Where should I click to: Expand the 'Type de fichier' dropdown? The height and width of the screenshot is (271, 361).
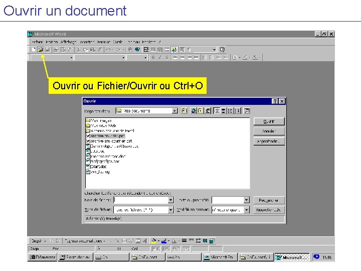point(170,210)
